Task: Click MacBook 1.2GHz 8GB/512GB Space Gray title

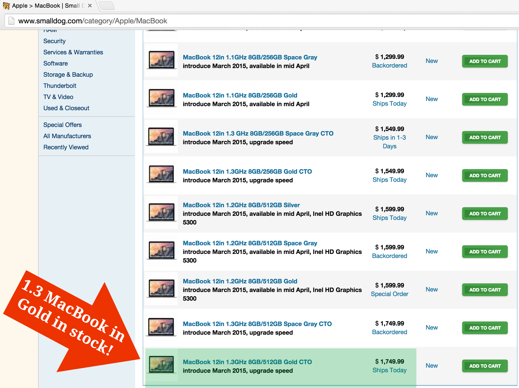Action: (250, 243)
